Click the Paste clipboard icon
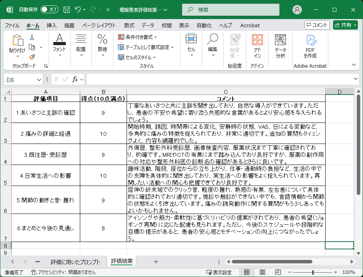363x277 pixels. (x=17, y=40)
